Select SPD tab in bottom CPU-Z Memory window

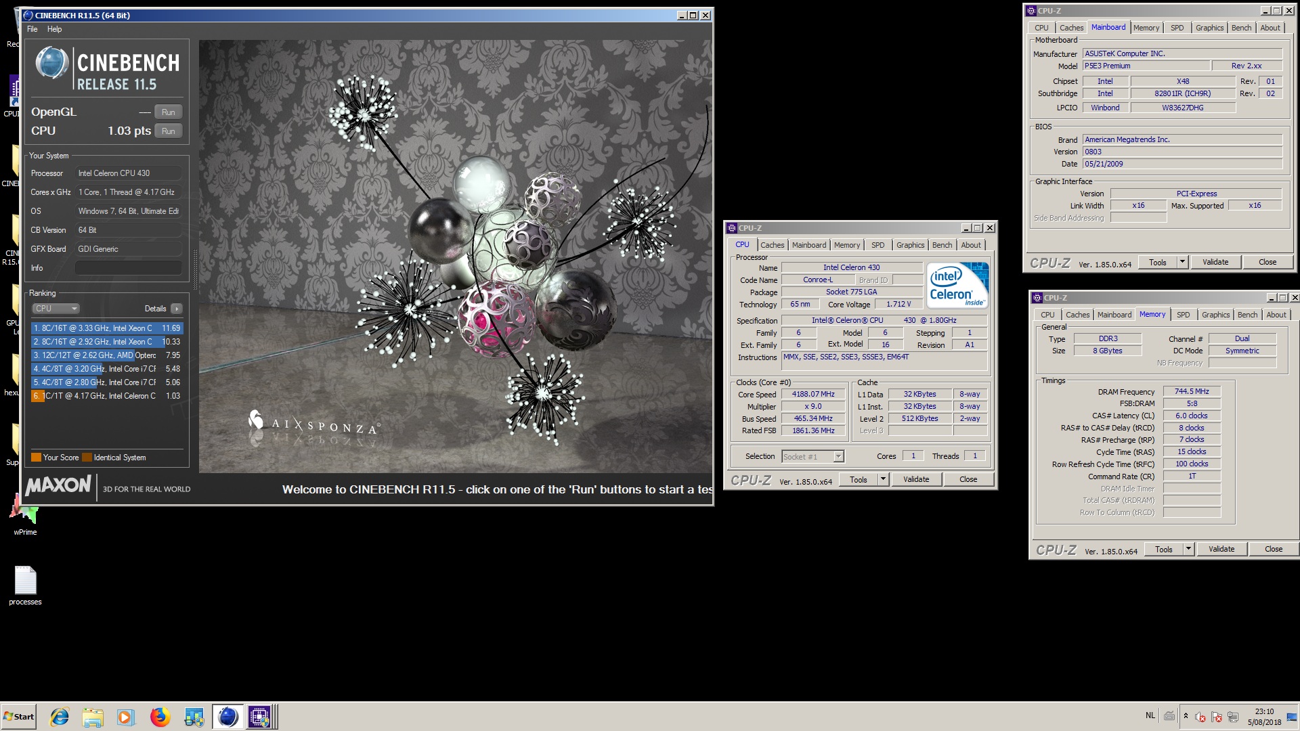[x=1183, y=315]
